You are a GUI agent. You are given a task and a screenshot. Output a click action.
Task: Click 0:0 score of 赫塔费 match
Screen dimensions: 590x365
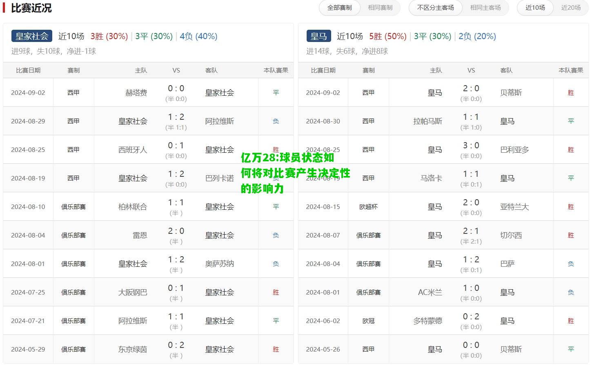176,88
